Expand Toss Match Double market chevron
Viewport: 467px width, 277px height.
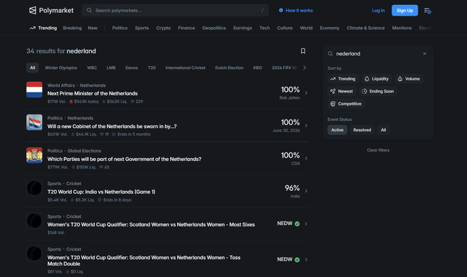pyautogui.click(x=306, y=260)
